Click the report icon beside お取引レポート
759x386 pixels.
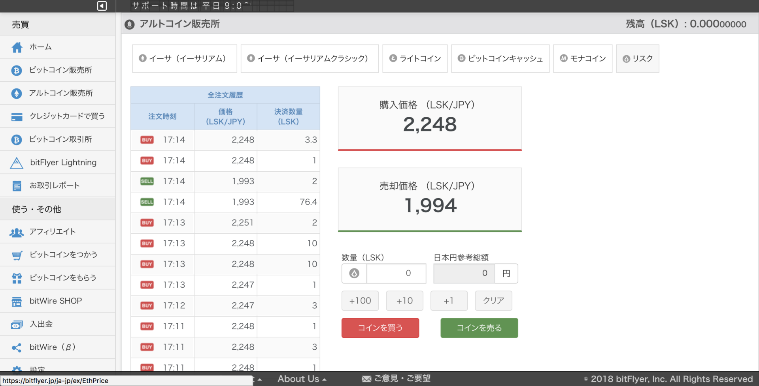click(17, 186)
